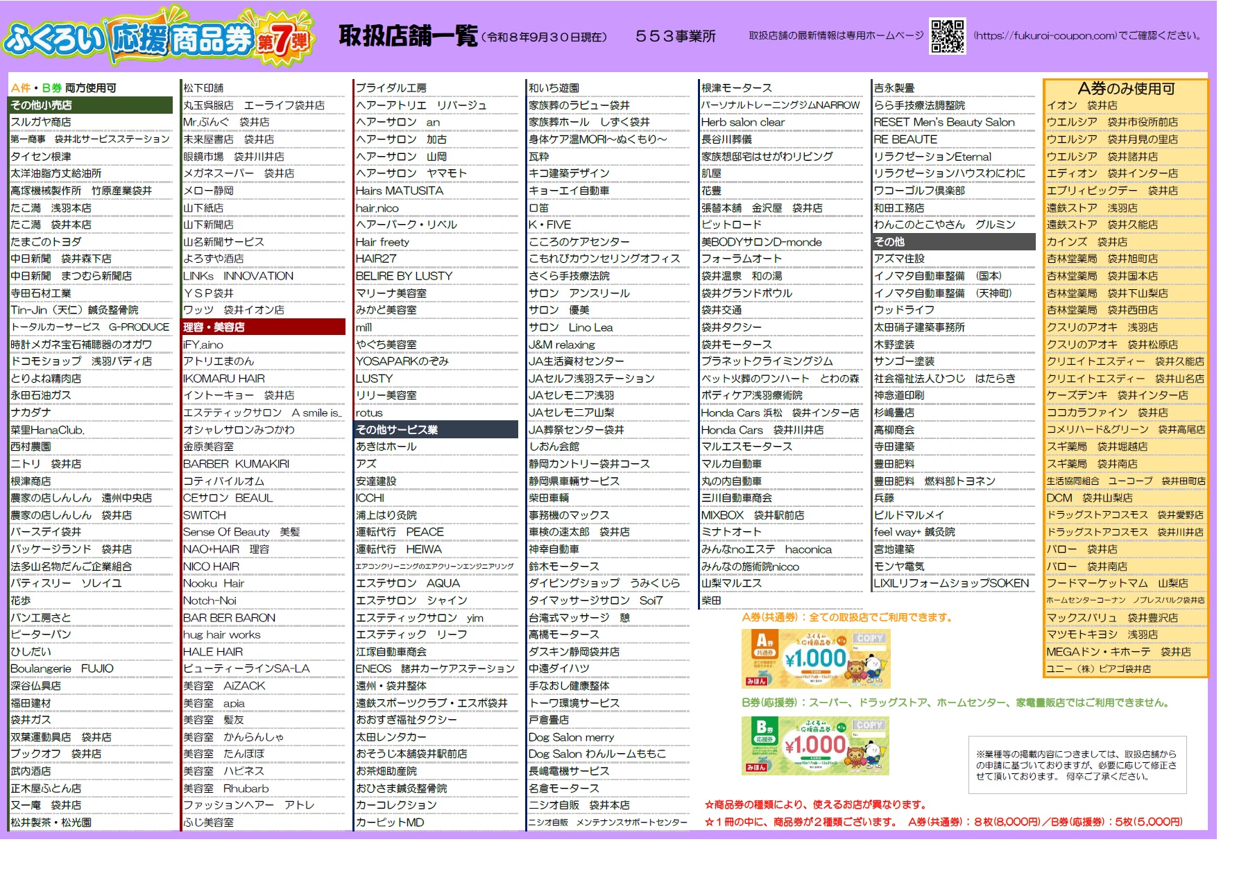
Task: Select store entry ニトリ 袋井店
Action: coord(46,464)
